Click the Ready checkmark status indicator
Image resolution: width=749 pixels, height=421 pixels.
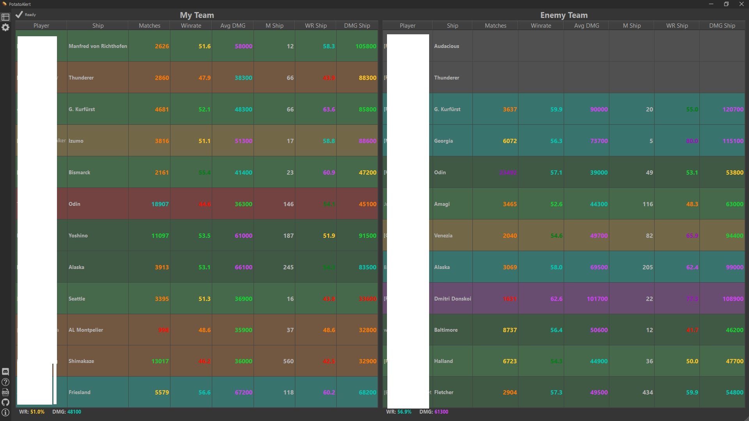(x=19, y=15)
